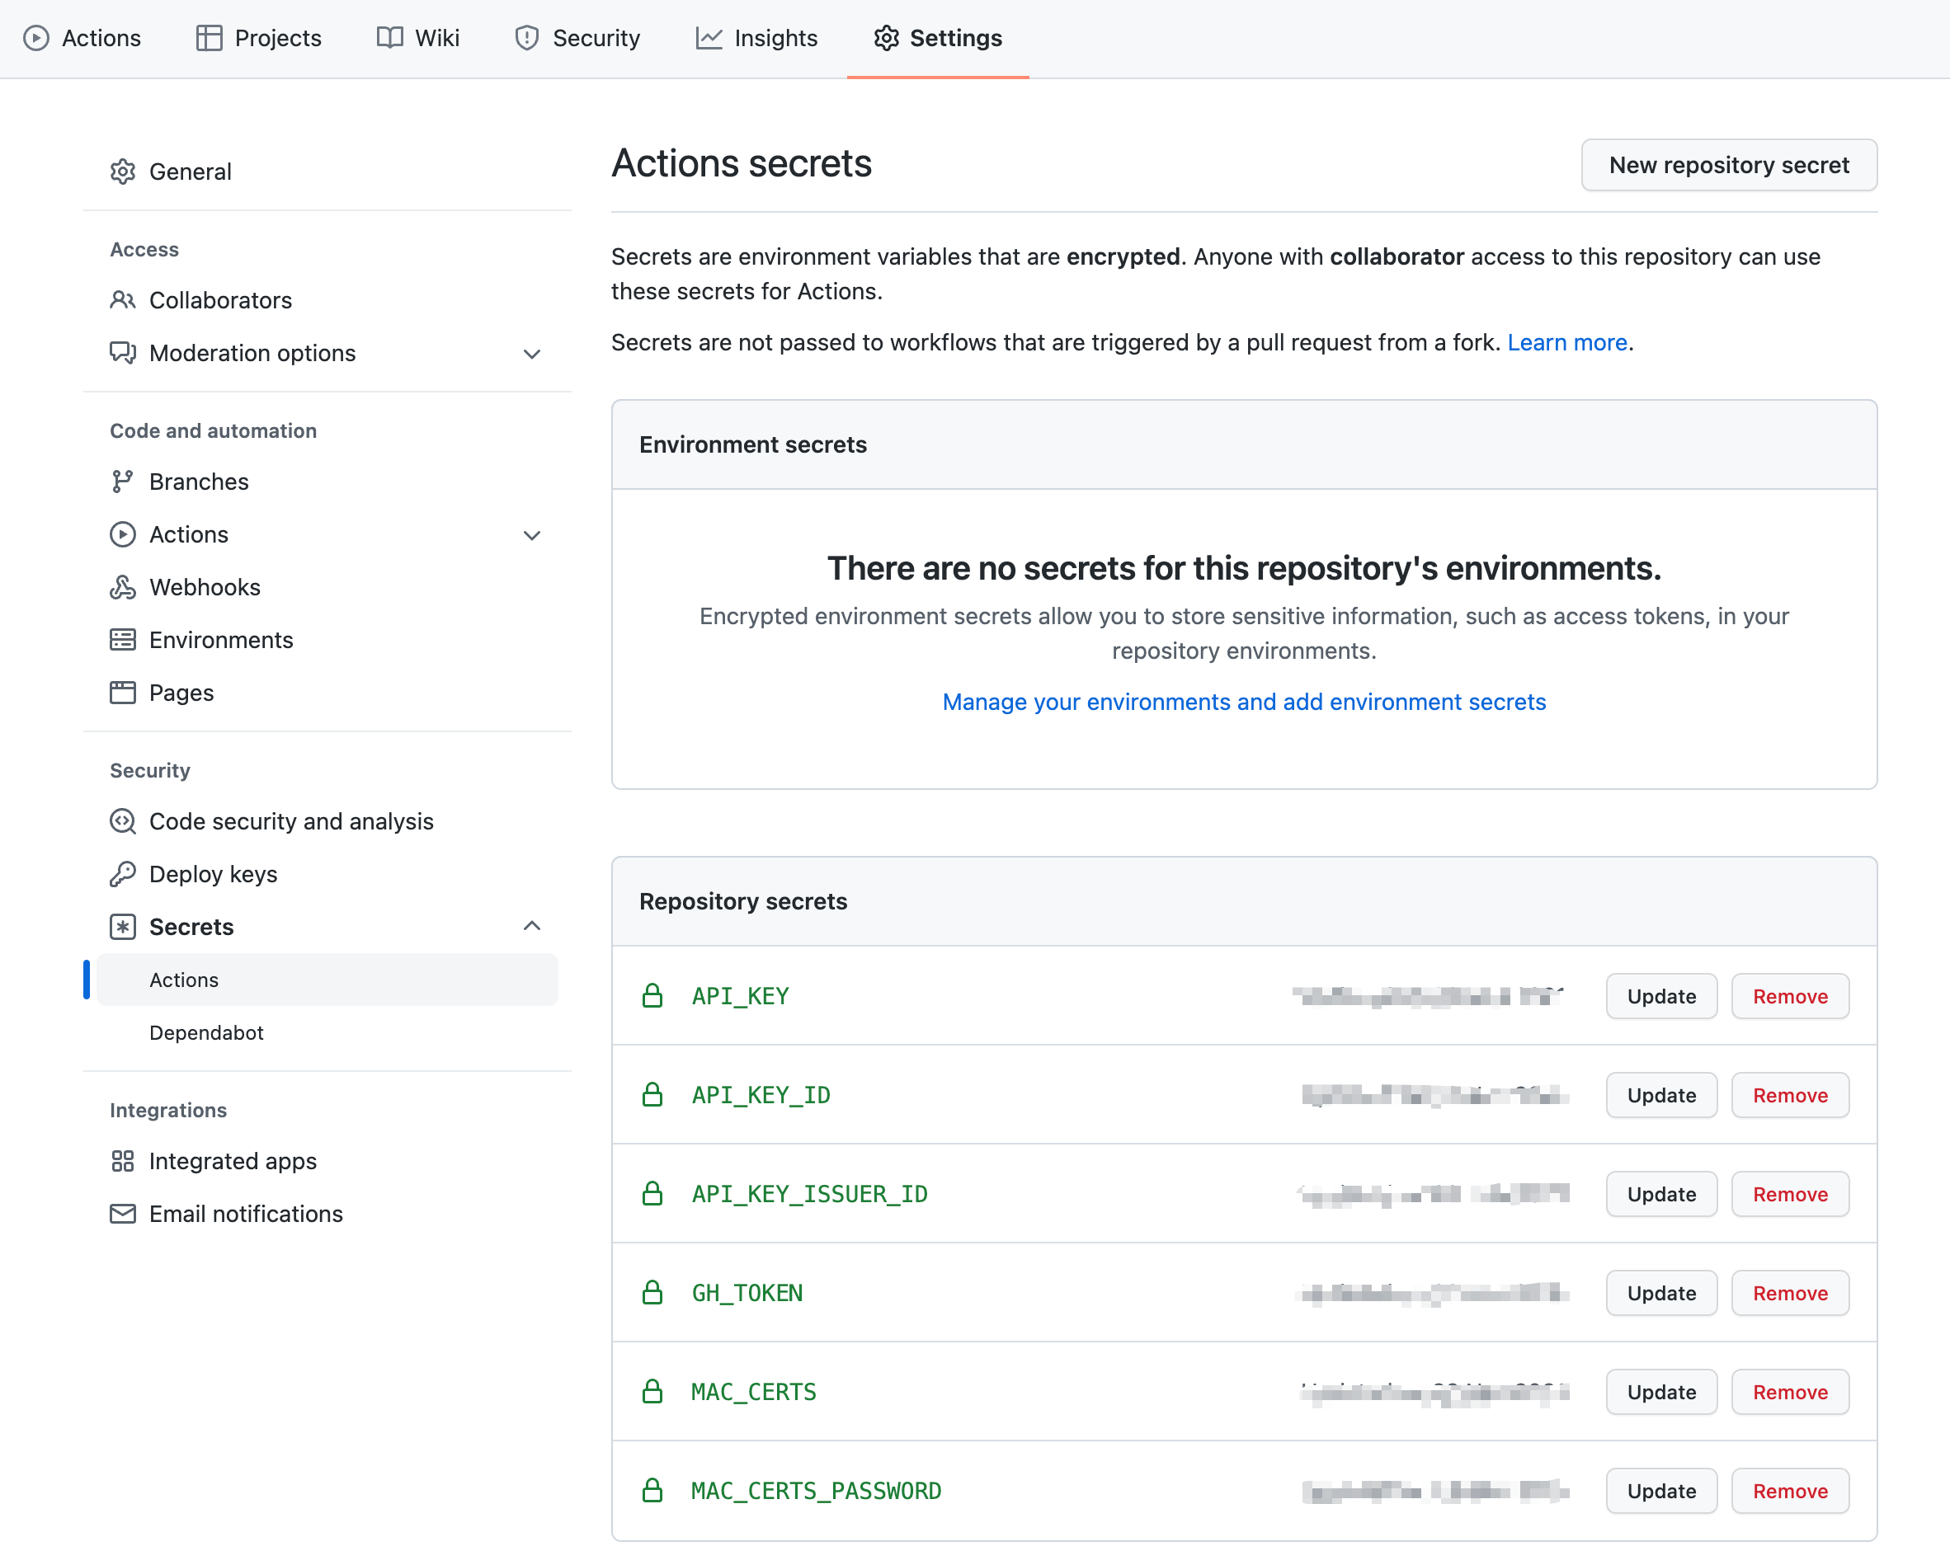Update the API_KEY_ISSUER_ID secret
Screen dimensions: 1950x1565
(1660, 1193)
